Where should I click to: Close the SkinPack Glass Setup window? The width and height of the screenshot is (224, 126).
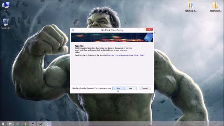tap(149, 29)
